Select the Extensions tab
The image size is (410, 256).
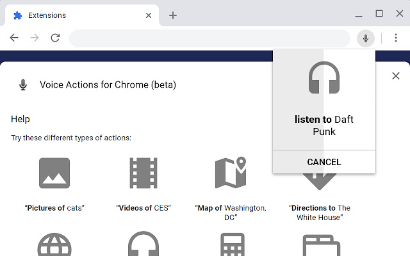77,15
